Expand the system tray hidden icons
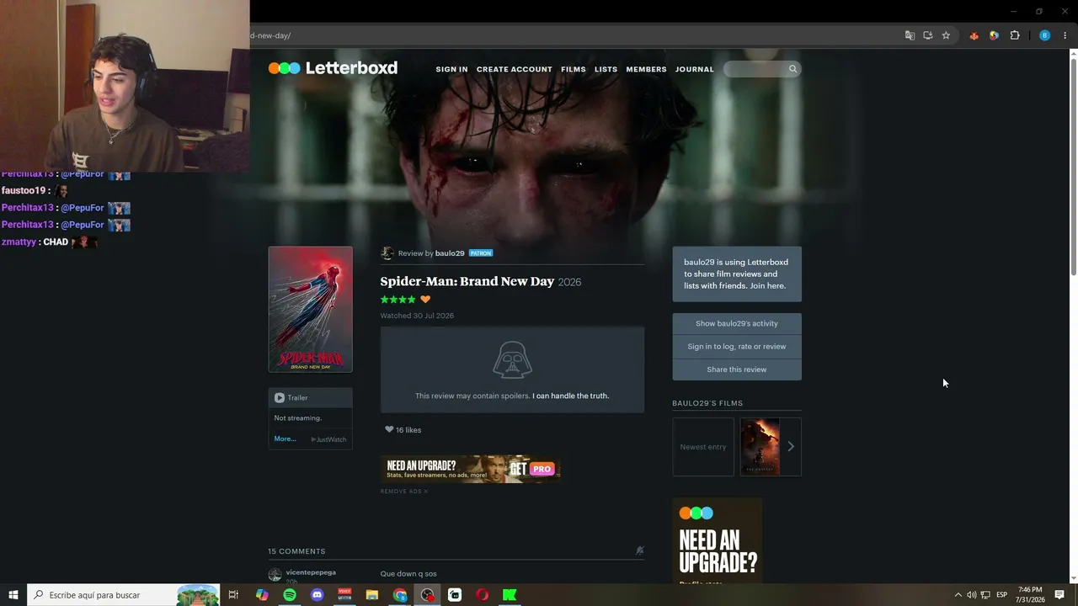 click(958, 595)
